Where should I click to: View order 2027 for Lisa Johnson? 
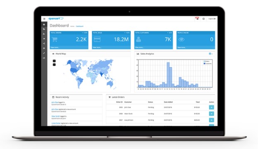point(212,120)
